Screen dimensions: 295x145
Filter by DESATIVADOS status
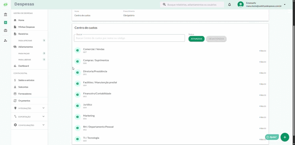point(216,39)
